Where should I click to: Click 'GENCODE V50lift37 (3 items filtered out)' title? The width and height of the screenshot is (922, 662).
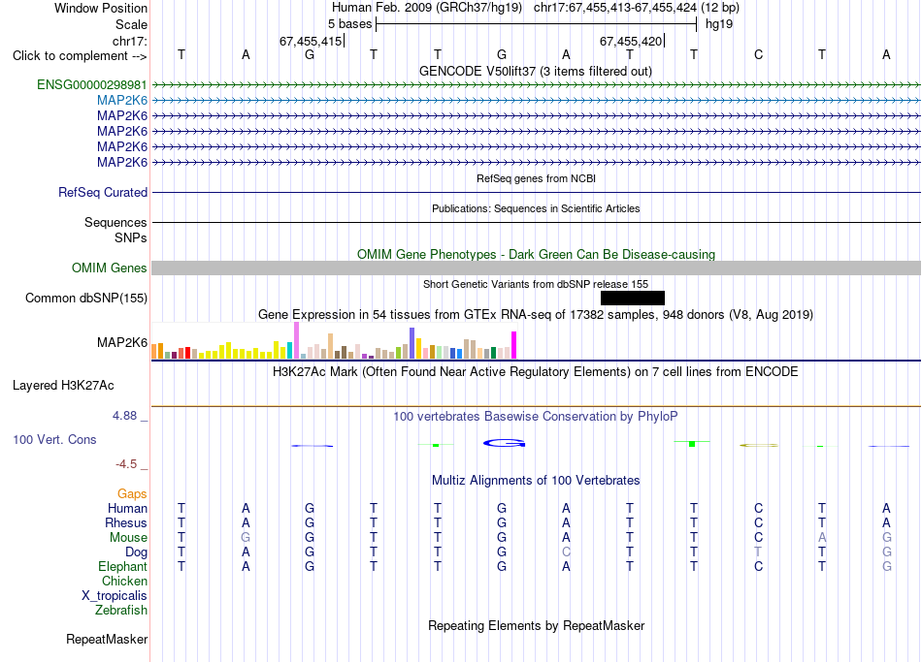pos(536,71)
